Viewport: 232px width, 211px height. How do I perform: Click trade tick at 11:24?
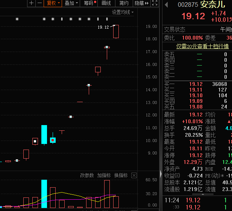[x=197, y=200]
